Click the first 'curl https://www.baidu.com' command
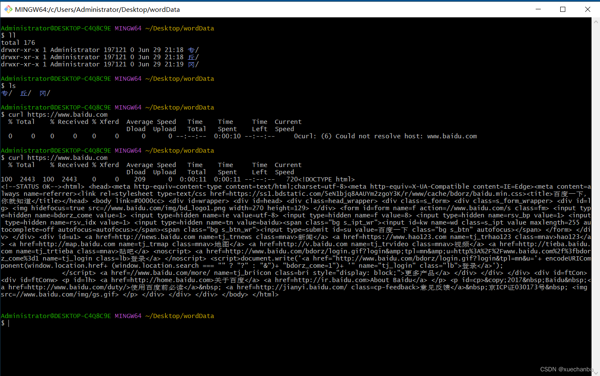This screenshot has height=376, width=600. tap(58, 115)
